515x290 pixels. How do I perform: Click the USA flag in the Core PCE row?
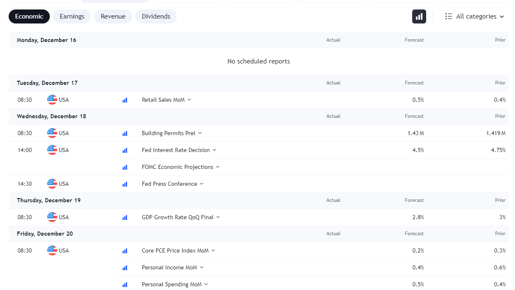click(52, 250)
